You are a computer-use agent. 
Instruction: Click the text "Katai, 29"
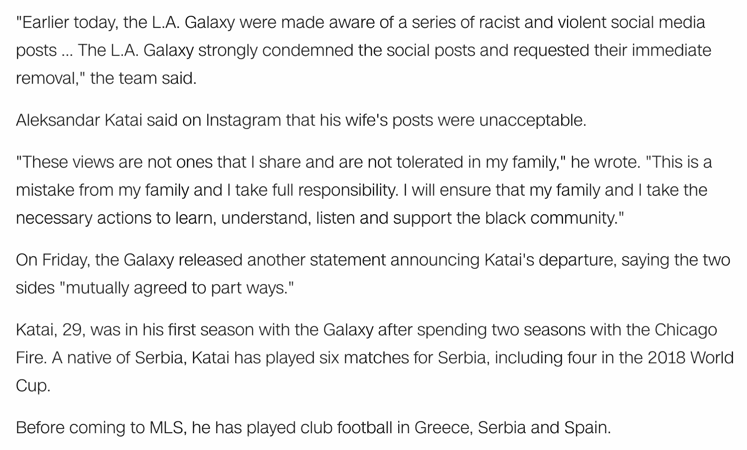click(50, 330)
